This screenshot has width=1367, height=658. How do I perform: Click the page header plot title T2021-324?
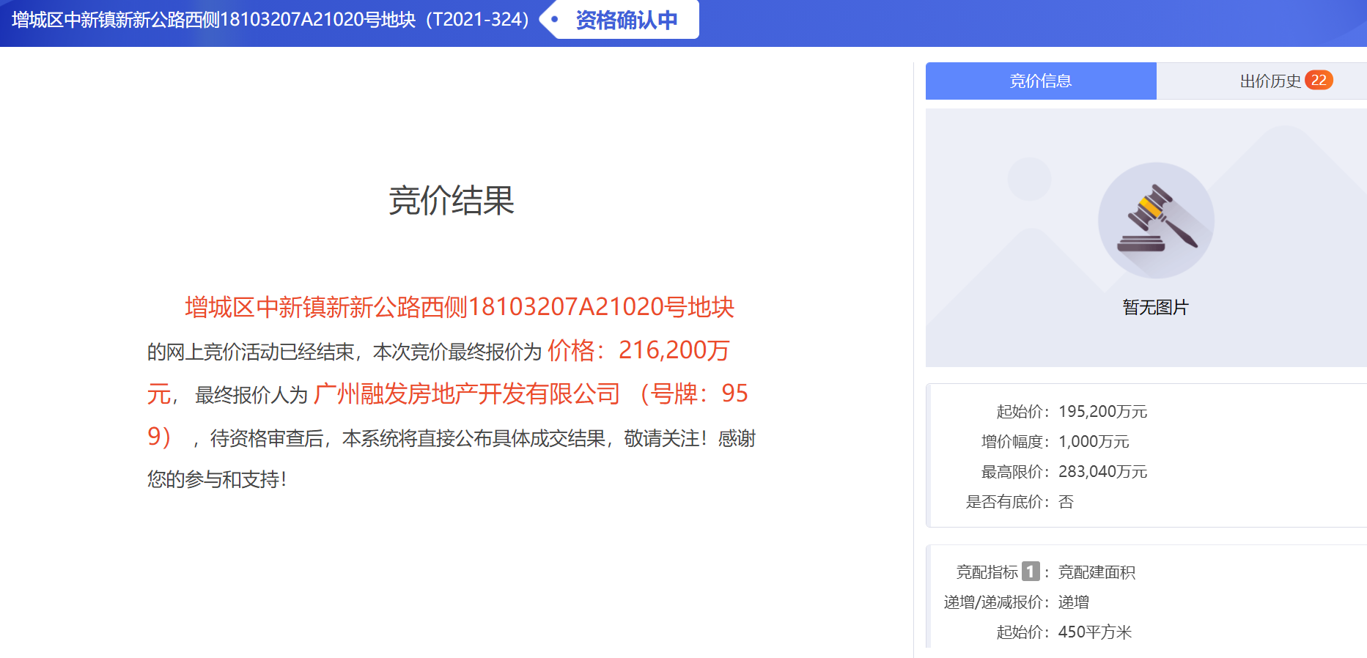point(270,20)
